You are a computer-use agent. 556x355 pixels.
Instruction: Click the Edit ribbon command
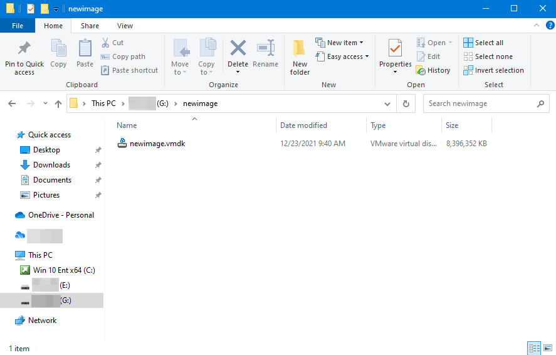pos(428,56)
